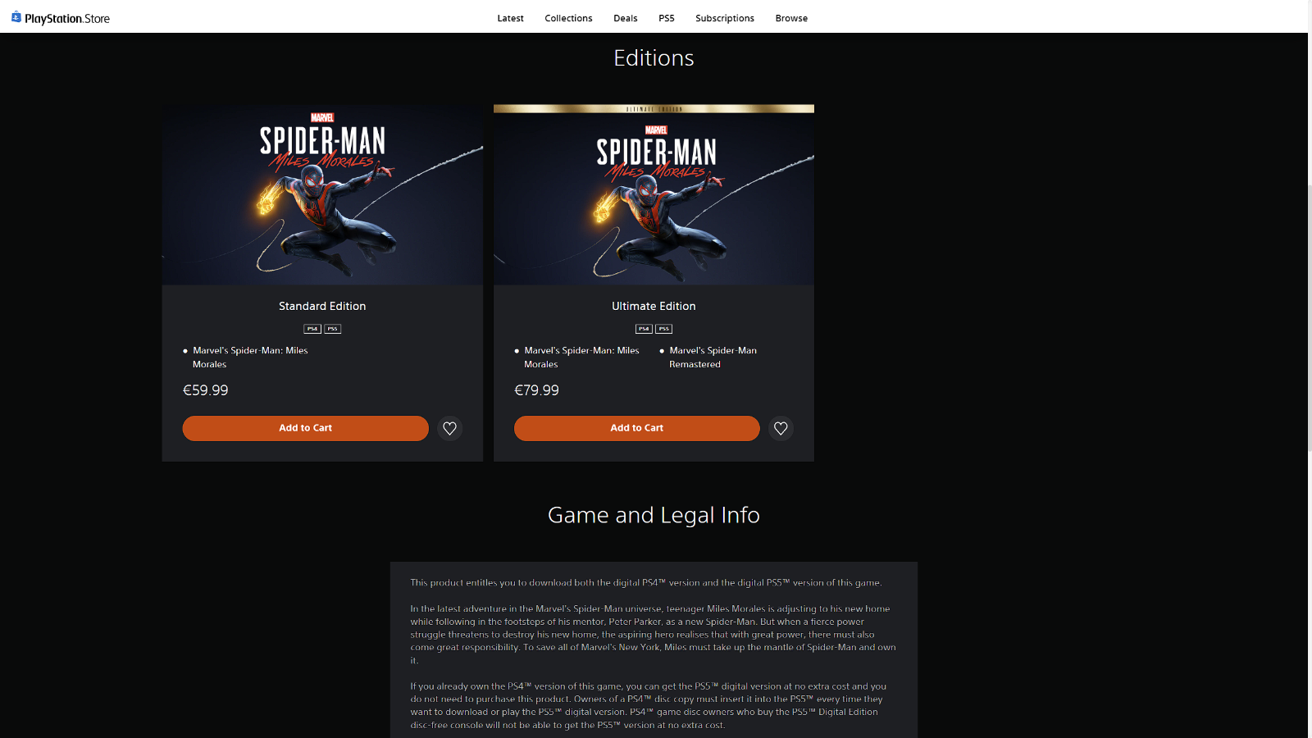This screenshot has width=1312, height=738.
Task: Click PS4 badge under Standard Edition
Action: pos(312,329)
